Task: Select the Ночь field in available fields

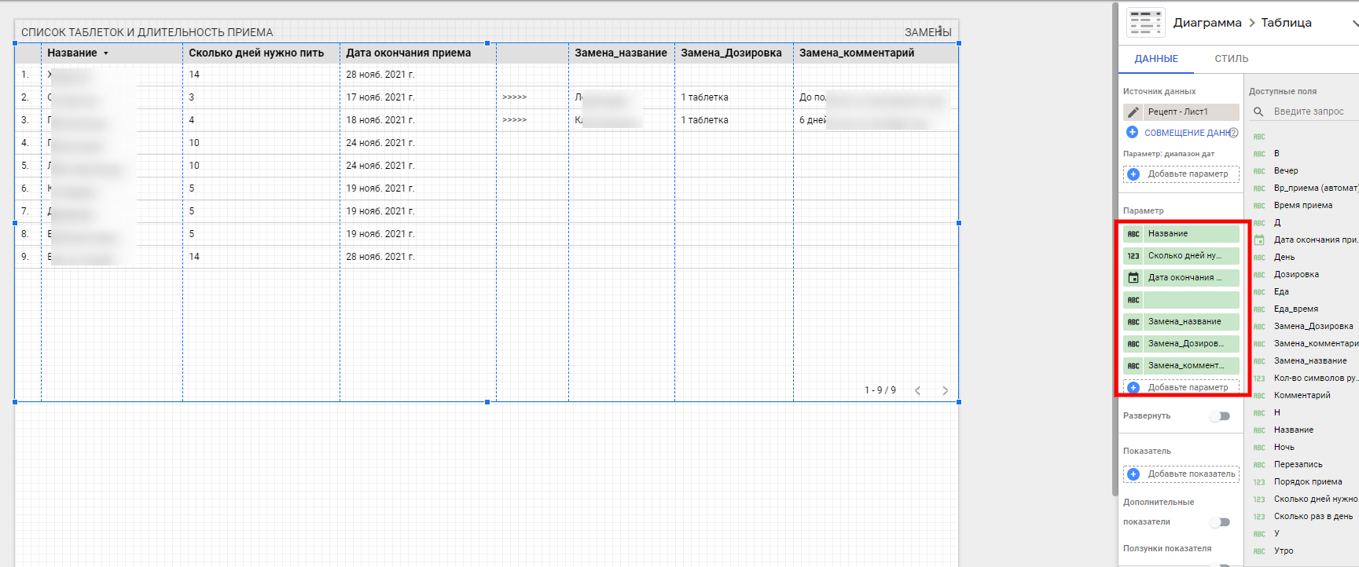Action: click(x=1284, y=448)
